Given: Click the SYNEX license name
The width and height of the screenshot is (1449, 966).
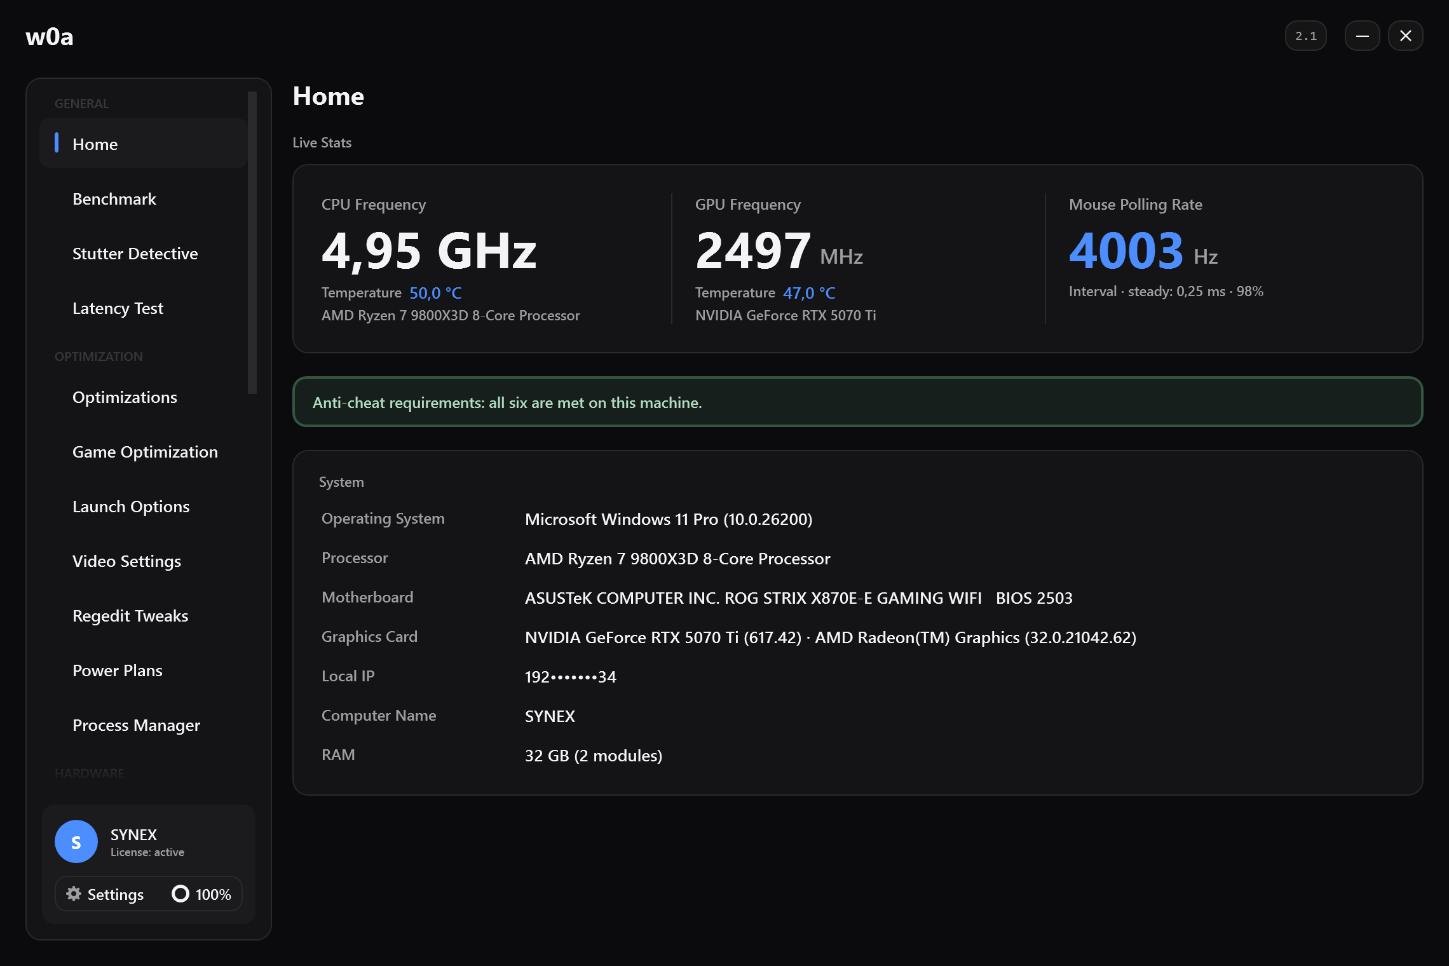Looking at the screenshot, I should coord(133,834).
